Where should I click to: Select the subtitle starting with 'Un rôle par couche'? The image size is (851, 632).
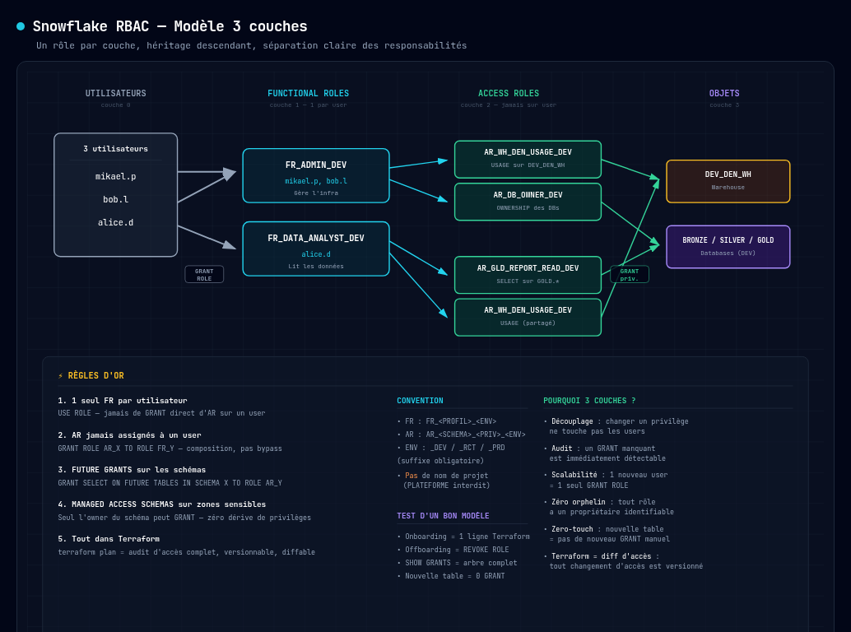tap(251, 45)
